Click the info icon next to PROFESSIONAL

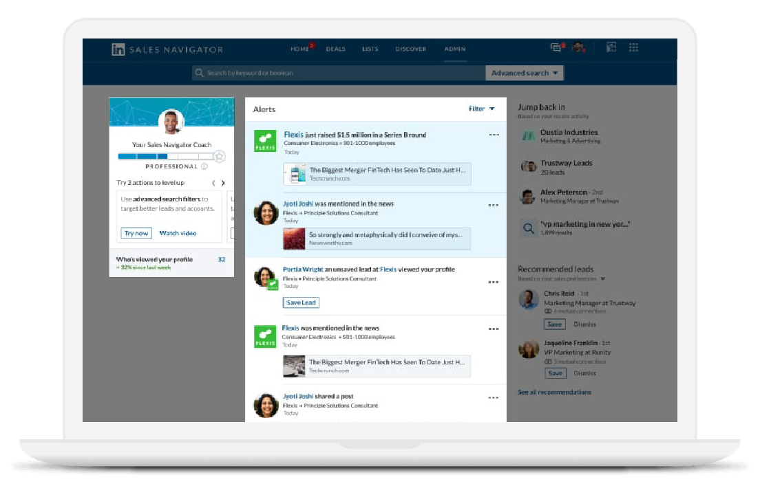(x=204, y=166)
